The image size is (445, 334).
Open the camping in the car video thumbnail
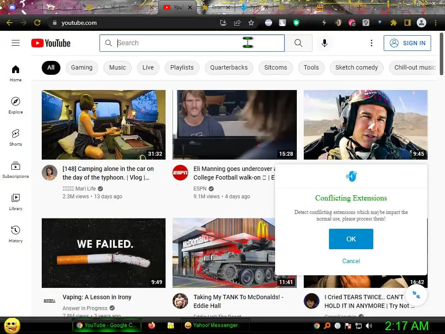[x=103, y=125]
